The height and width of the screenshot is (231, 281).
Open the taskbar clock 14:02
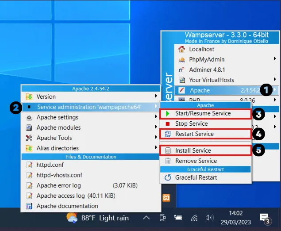236,213
